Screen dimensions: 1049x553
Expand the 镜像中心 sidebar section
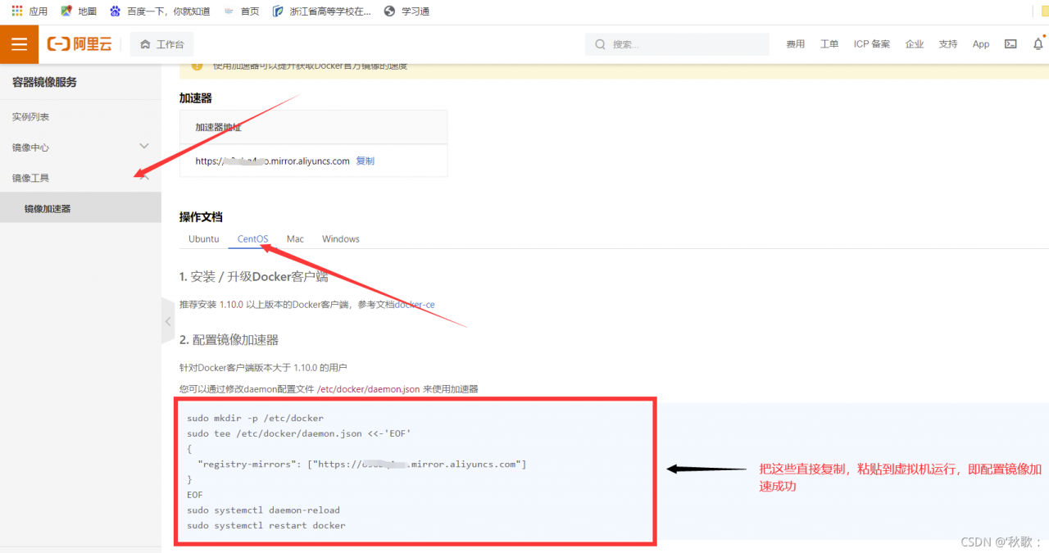click(80, 147)
